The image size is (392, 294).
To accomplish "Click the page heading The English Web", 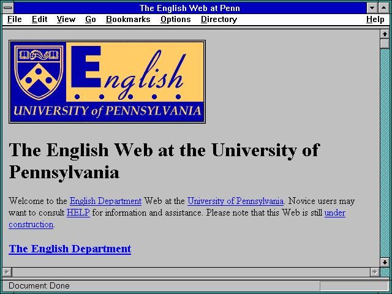I will point(164,161).
